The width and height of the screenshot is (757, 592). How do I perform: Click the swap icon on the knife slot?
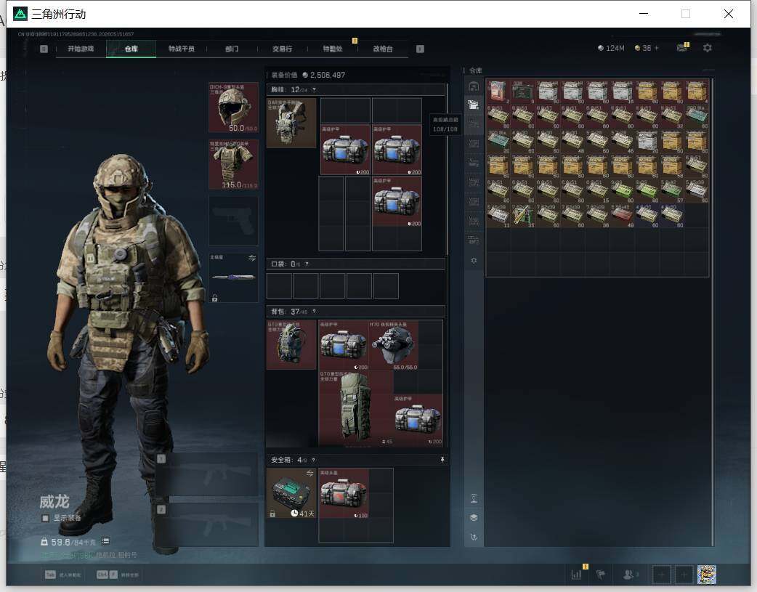click(x=252, y=258)
